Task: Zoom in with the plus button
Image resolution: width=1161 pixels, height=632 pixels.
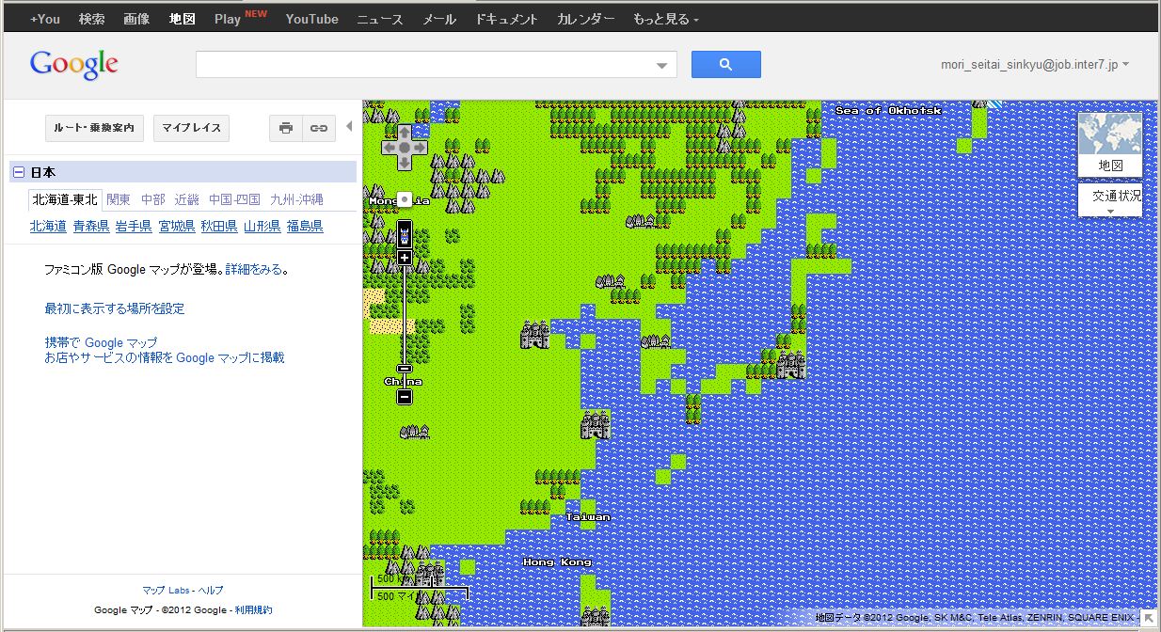Action: 405,258
